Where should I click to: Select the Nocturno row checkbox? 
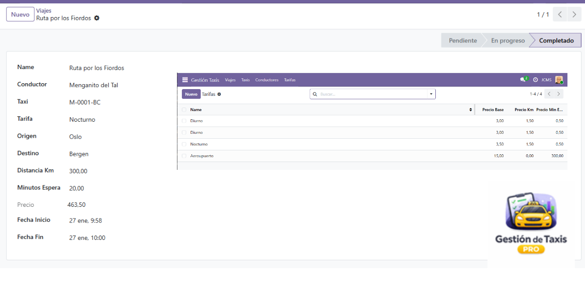tap(184, 145)
